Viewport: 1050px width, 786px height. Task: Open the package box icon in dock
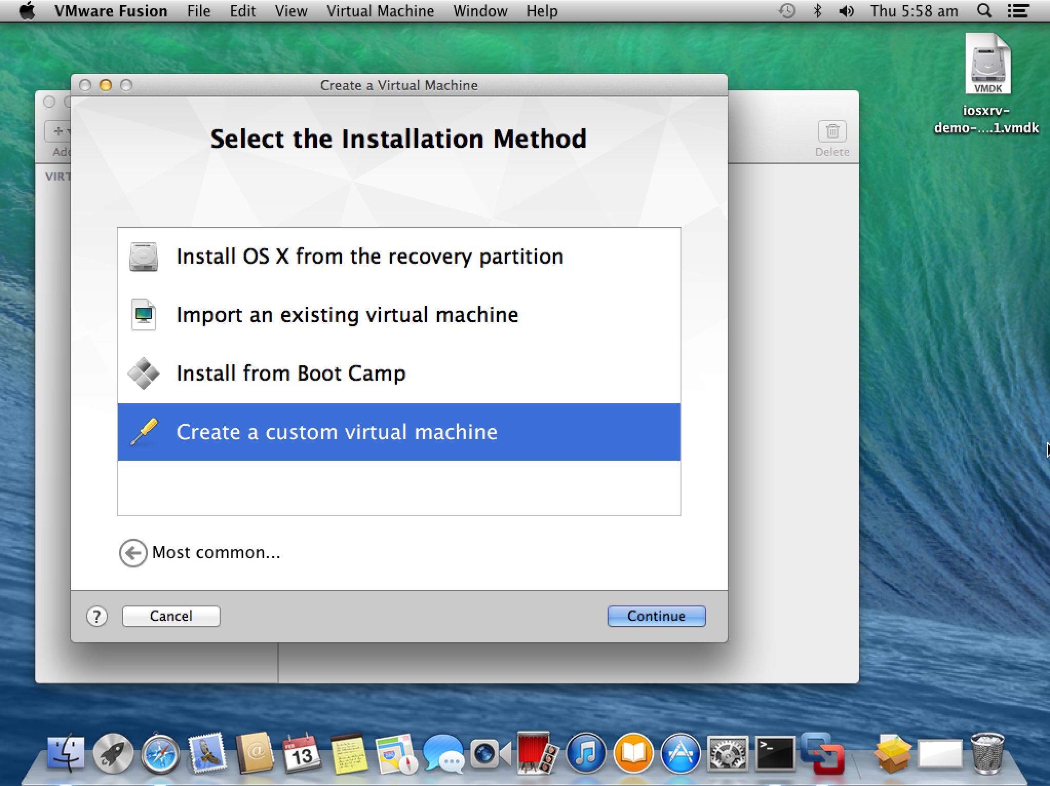[x=893, y=754]
